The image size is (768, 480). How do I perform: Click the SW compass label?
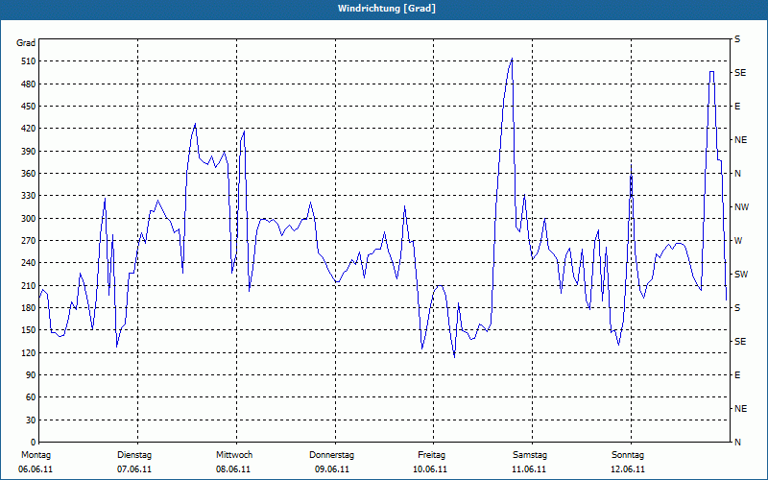coord(741,275)
